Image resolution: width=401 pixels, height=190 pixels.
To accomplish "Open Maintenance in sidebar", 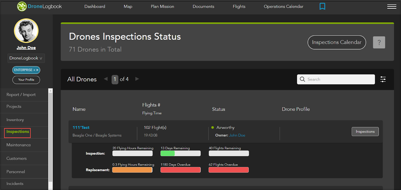I will tap(19, 145).
